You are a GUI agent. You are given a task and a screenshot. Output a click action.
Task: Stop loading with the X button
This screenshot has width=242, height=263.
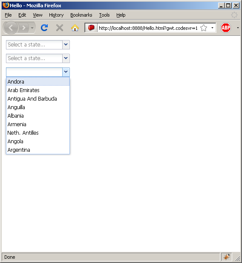[60, 28]
